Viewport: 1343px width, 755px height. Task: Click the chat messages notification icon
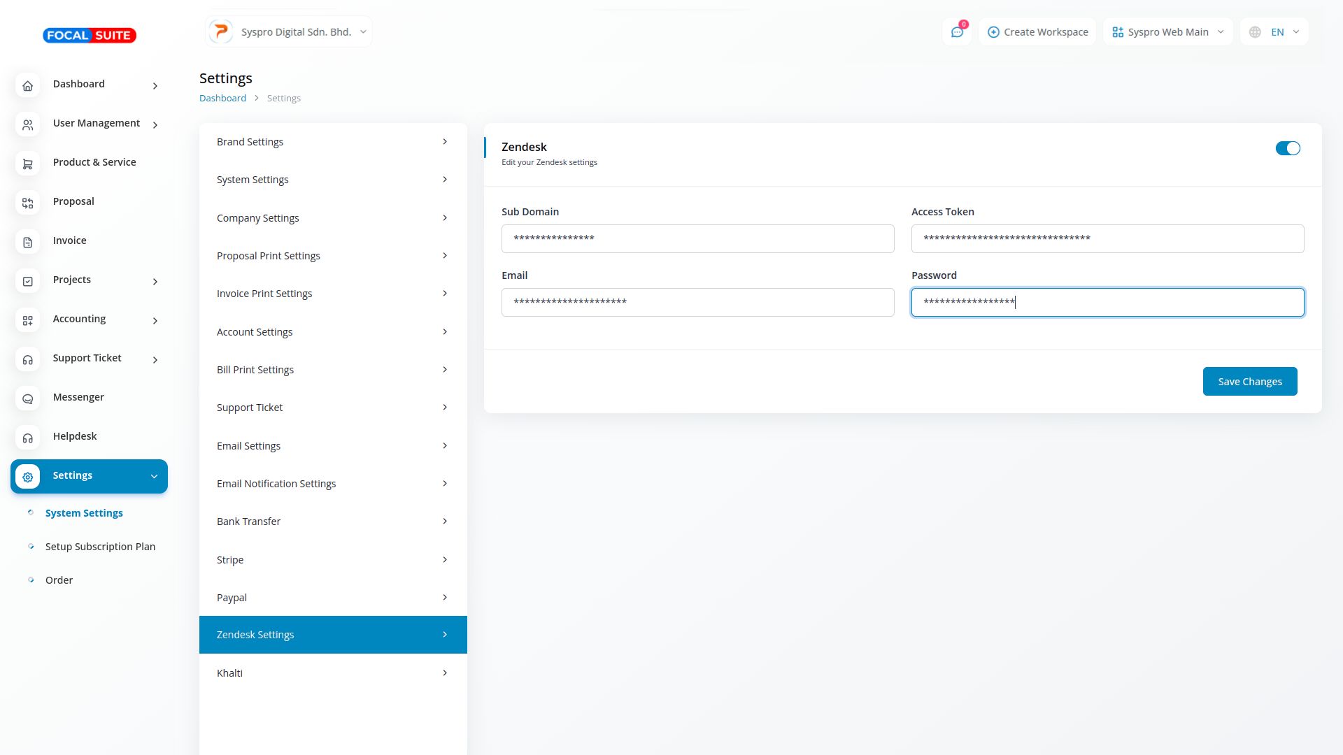[957, 32]
